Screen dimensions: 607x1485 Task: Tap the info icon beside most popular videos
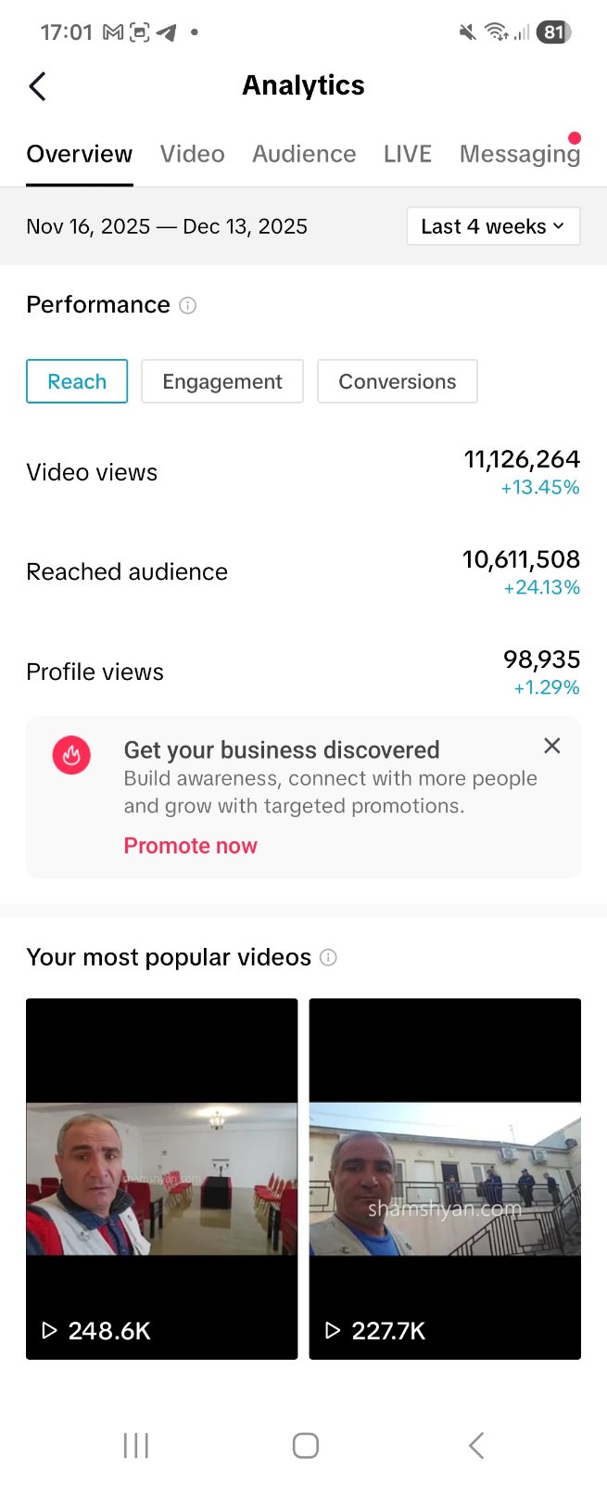coord(328,957)
